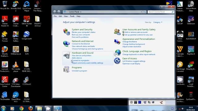198x111 pixels.
Task: Click Add a device link
Action: tap(77, 58)
